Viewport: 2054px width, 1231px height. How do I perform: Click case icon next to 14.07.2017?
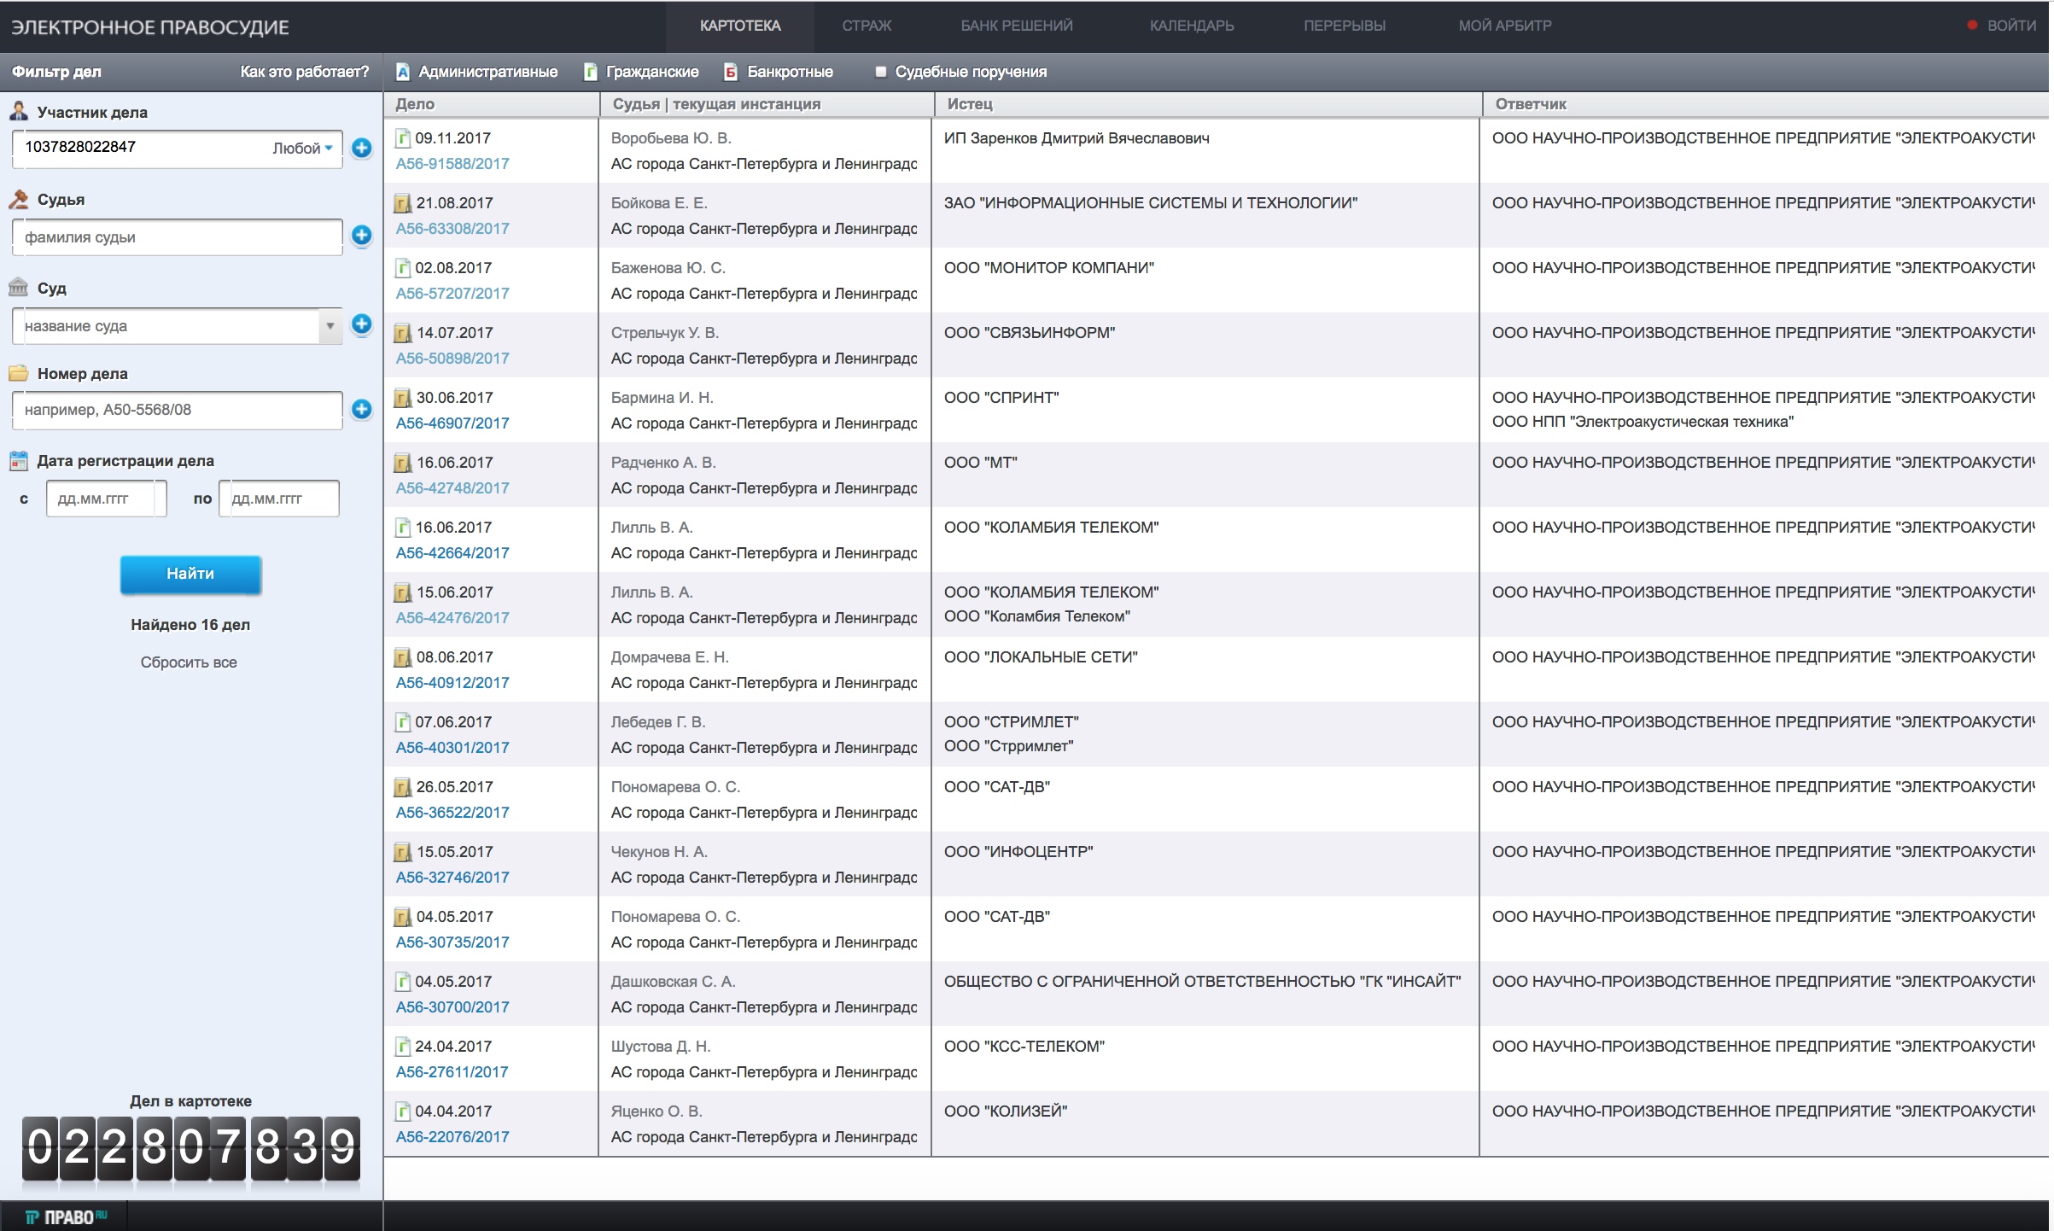point(403,333)
